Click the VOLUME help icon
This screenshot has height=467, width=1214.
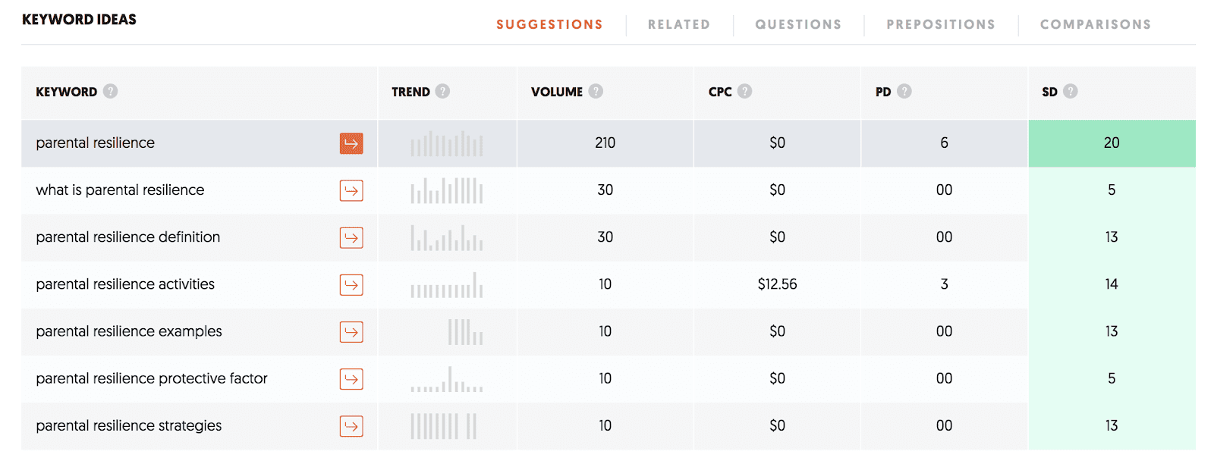[x=596, y=91]
